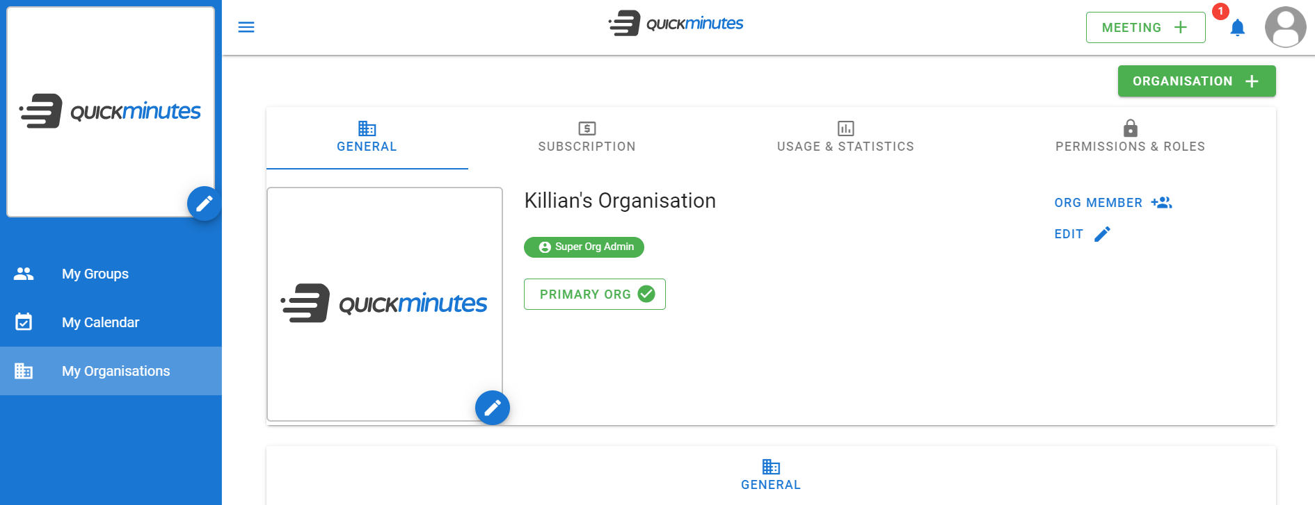Go to My Organisations
The image size is (1315, 505).
111,371
